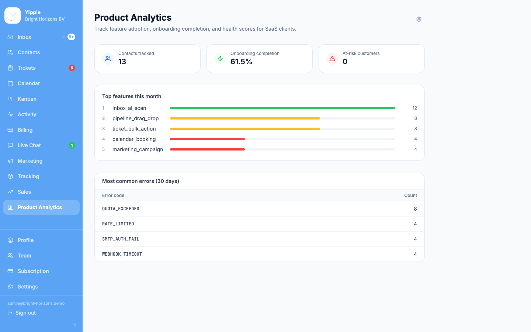Click the admin@bright-horizons.demo email text
This screenshot has width=531, height=332.
36,303
